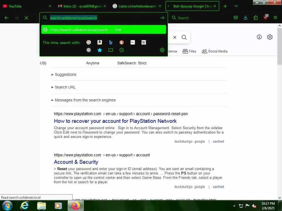Click the page vertical scrollbar thumb
The image size is (282, 211).
[280, 46]
